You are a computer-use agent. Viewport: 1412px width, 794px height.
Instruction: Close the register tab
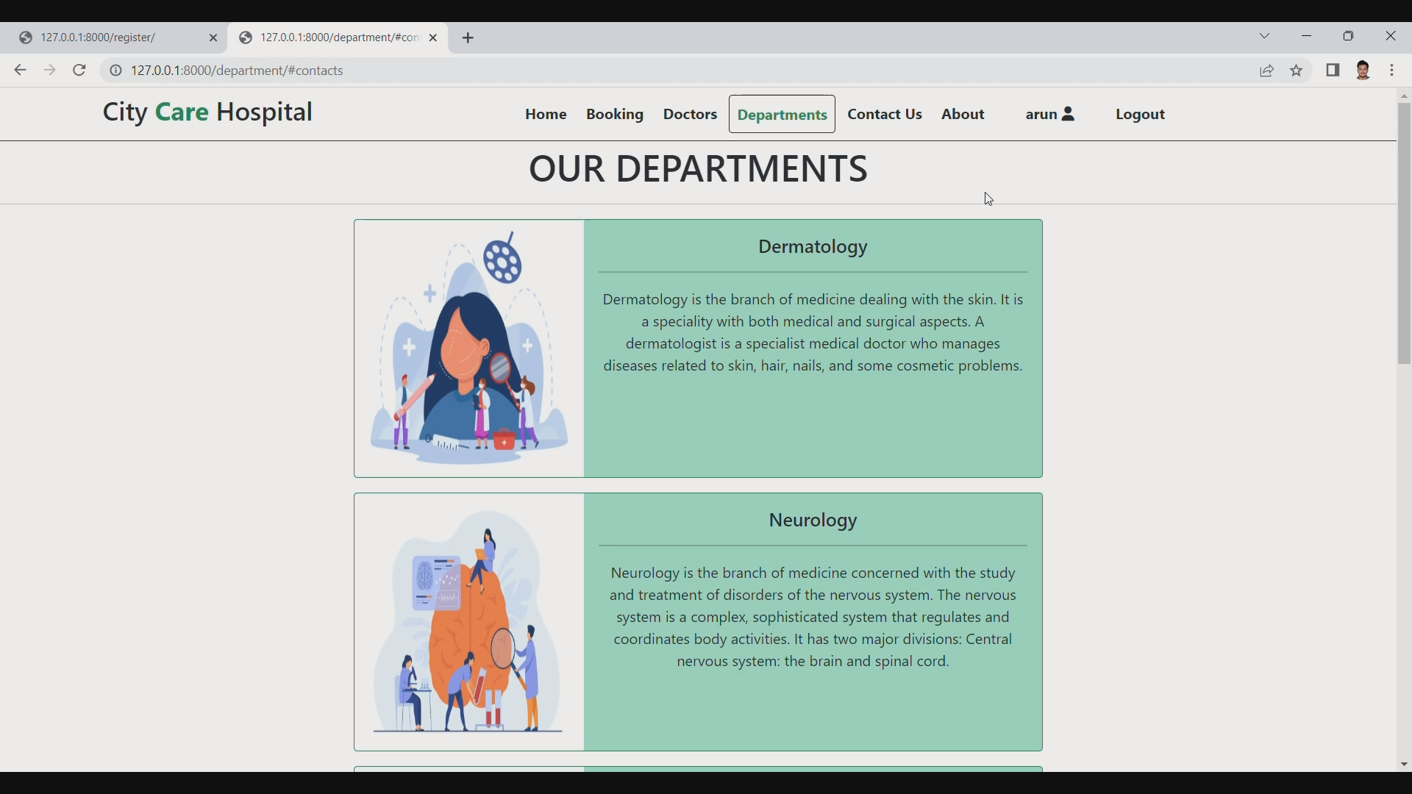tap(214, 37)
